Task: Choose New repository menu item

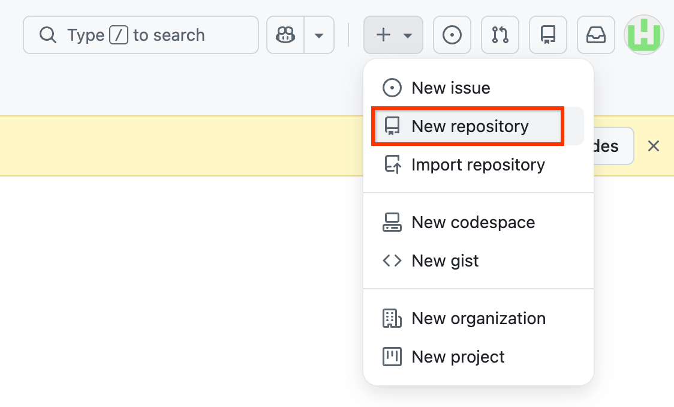Action: pyautogui.click(x=478, y=126)
